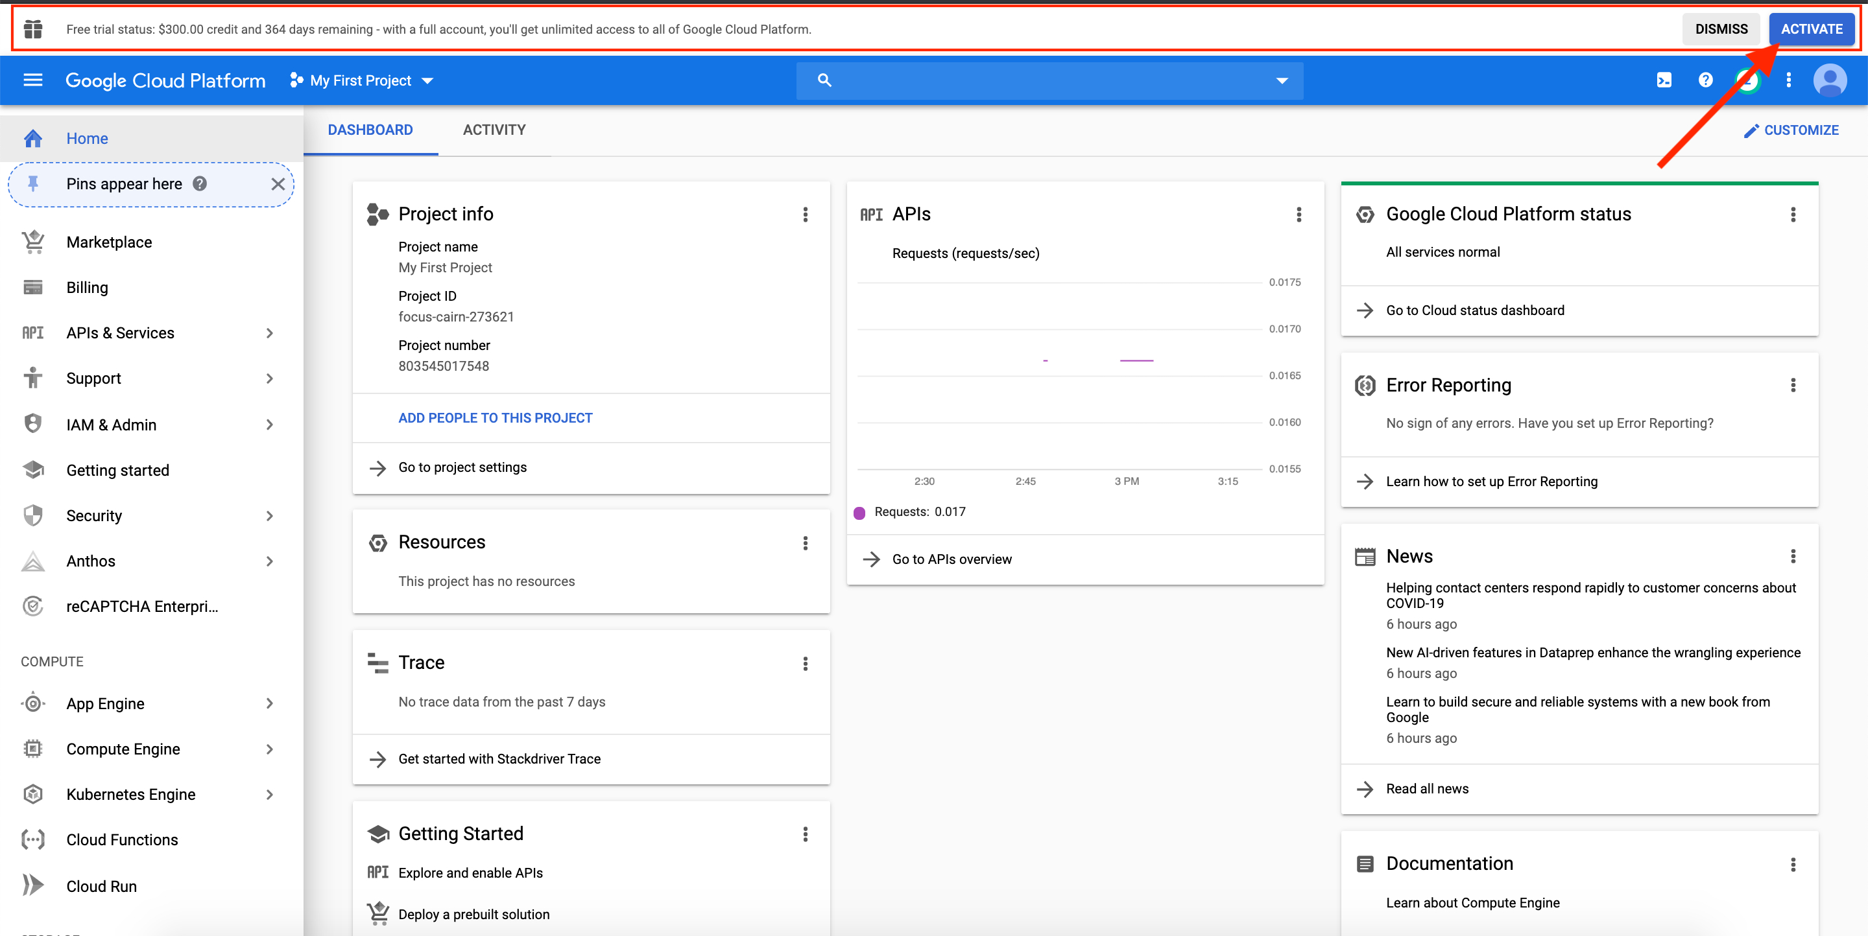Open the help question mark icon
The width and height of the screenshot is (1868, 936).
pyautogui.click(x=1706, y=80)
